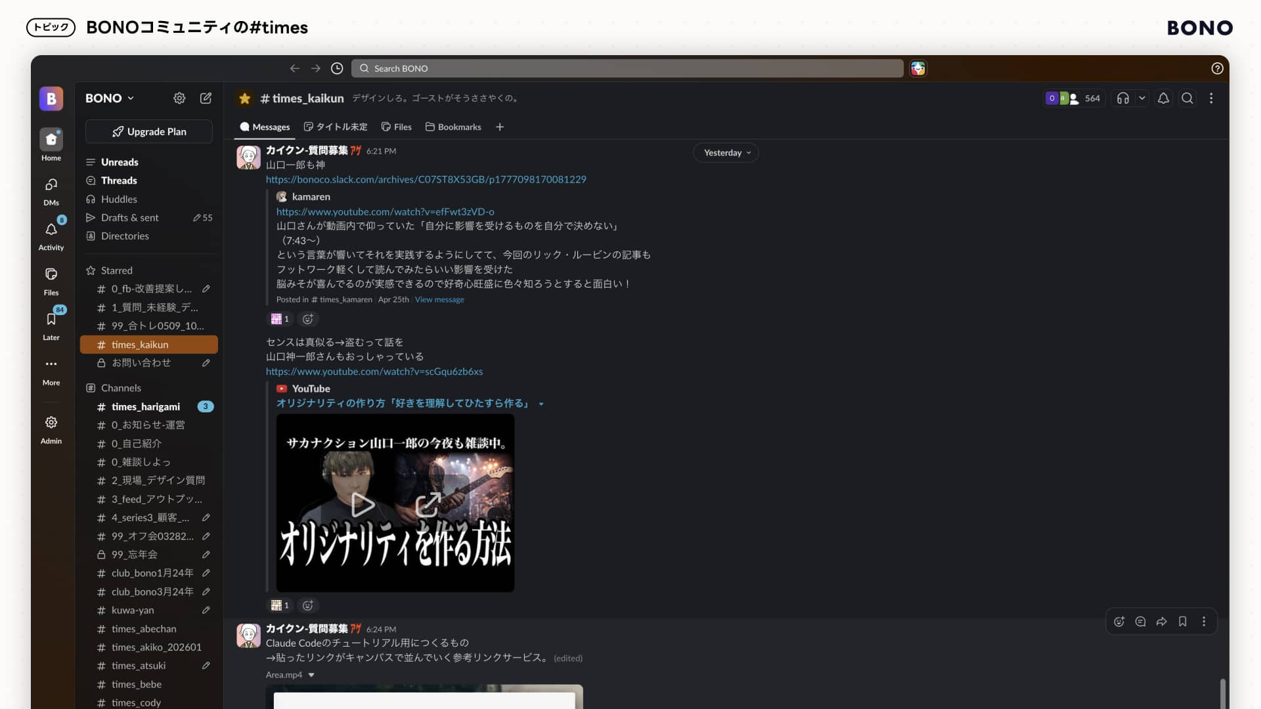Screen dimensions: 1261x709
Task: Go back with the history back arrow
Action: tap(294, 68)
